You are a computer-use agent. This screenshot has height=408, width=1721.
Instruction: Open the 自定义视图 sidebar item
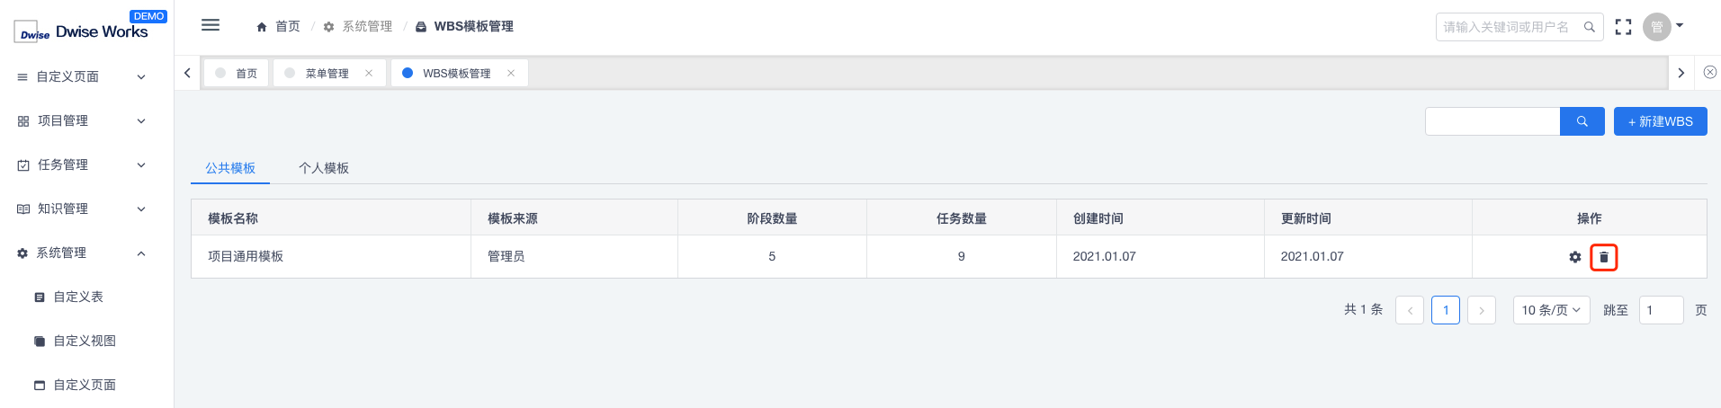[86, 341]
